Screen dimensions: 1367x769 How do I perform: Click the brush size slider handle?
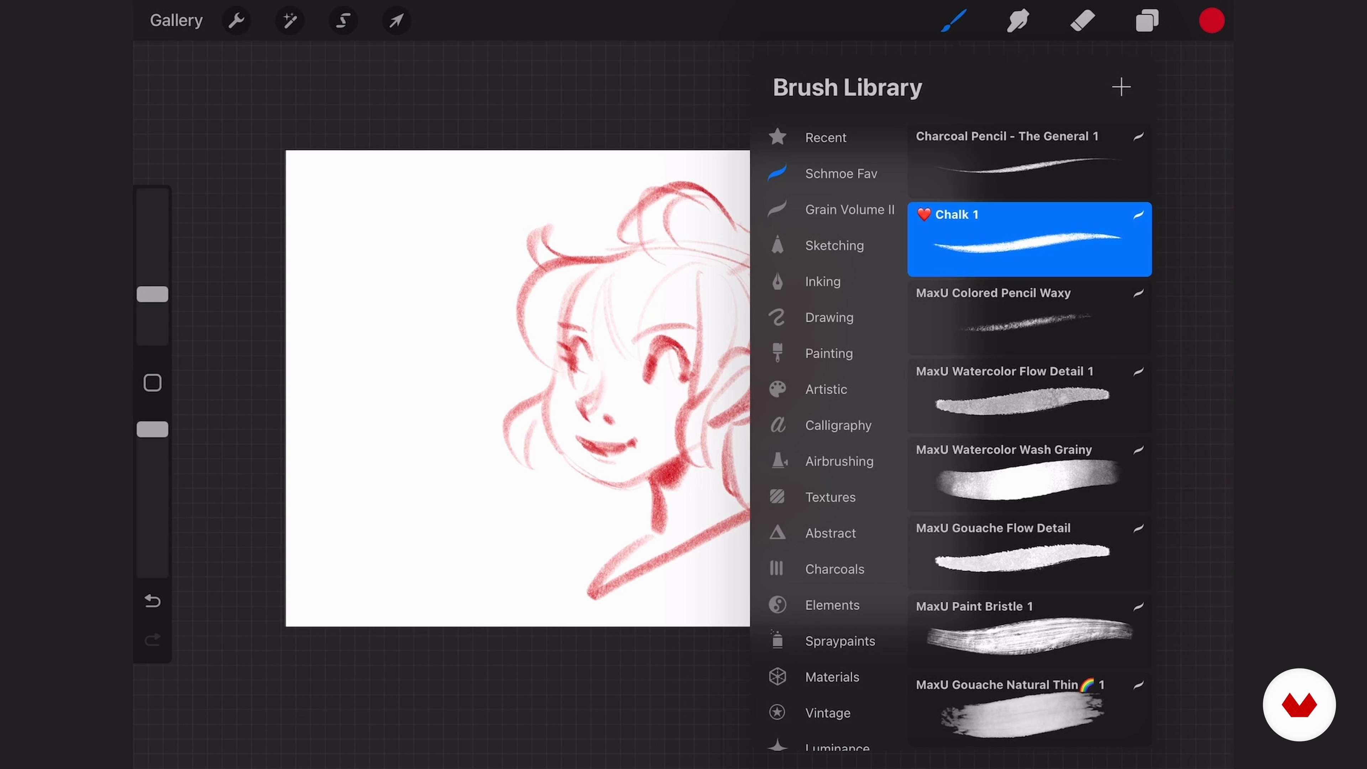pyautogui.click(x=152, y=294)
